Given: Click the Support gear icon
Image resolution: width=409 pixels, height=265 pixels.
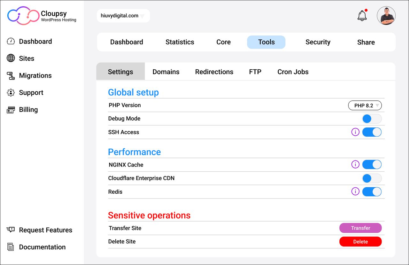Looking at the screenshot, I should pos(11,92).
